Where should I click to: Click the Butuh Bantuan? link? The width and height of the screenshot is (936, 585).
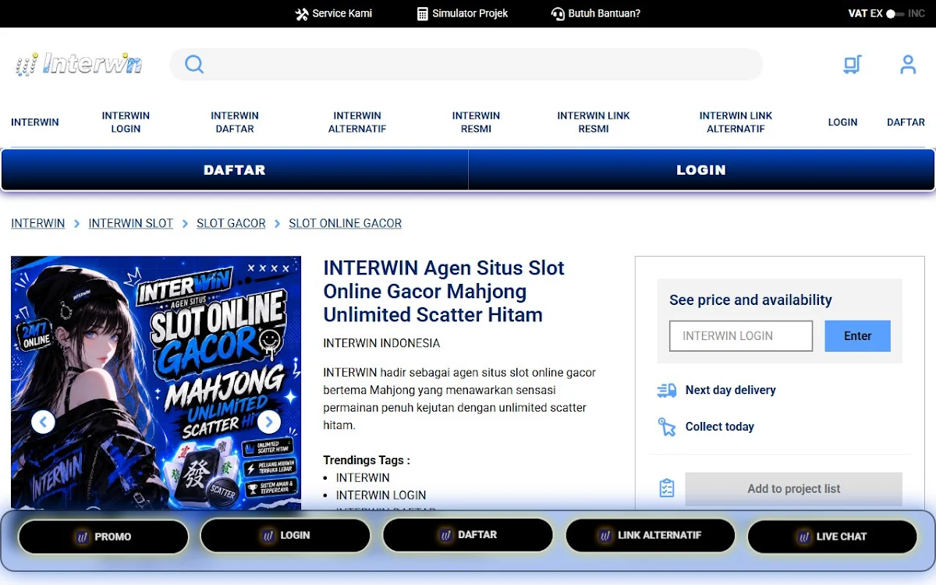coord(596,14)
